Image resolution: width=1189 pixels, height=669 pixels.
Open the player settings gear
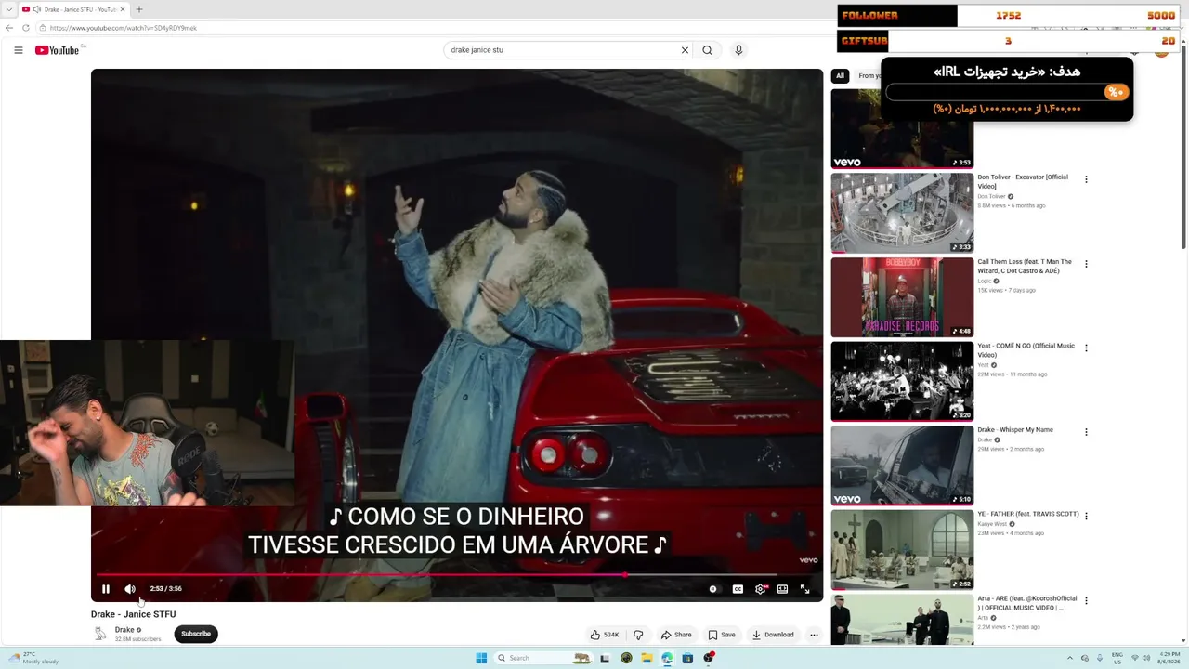(x=760, y=589)
